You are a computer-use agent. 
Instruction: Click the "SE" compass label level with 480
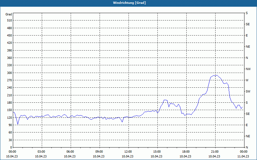point(248,24)
